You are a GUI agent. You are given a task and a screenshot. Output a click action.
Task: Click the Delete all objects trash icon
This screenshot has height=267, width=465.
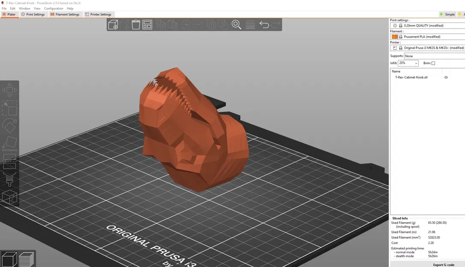point(136,24)
